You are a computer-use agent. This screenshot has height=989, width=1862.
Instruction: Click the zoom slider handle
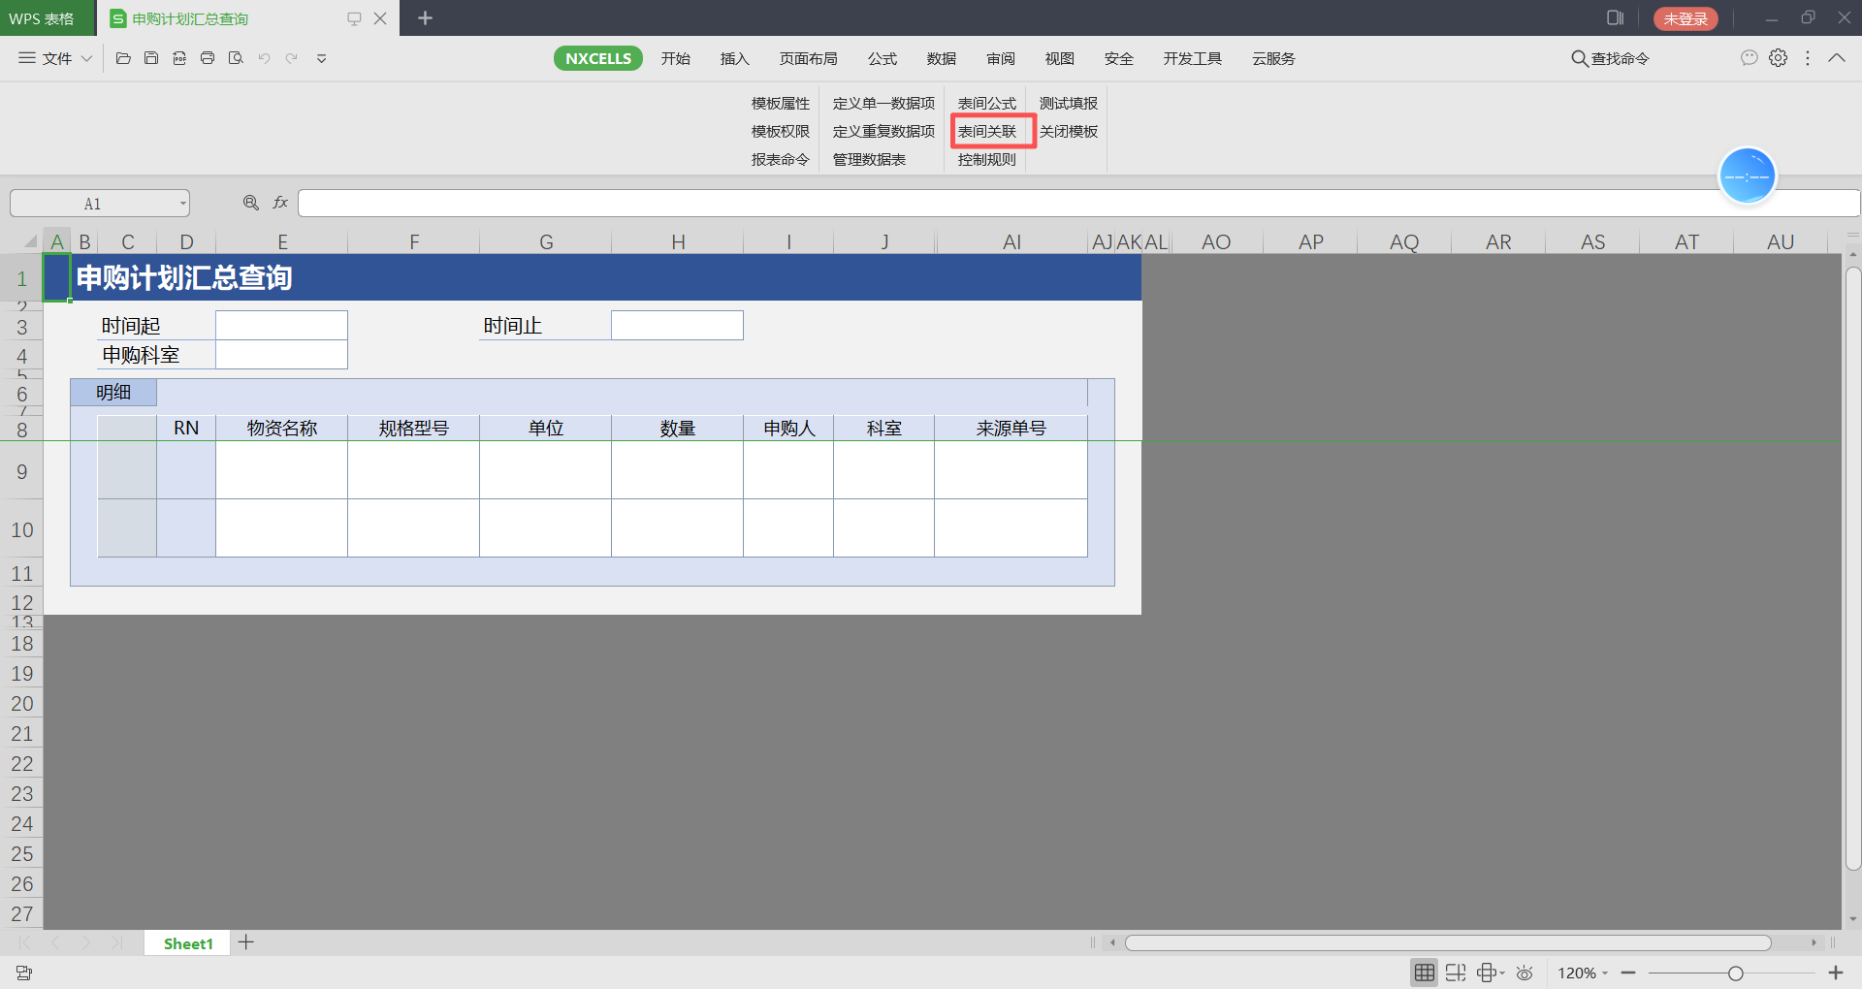pos(1735,973)
